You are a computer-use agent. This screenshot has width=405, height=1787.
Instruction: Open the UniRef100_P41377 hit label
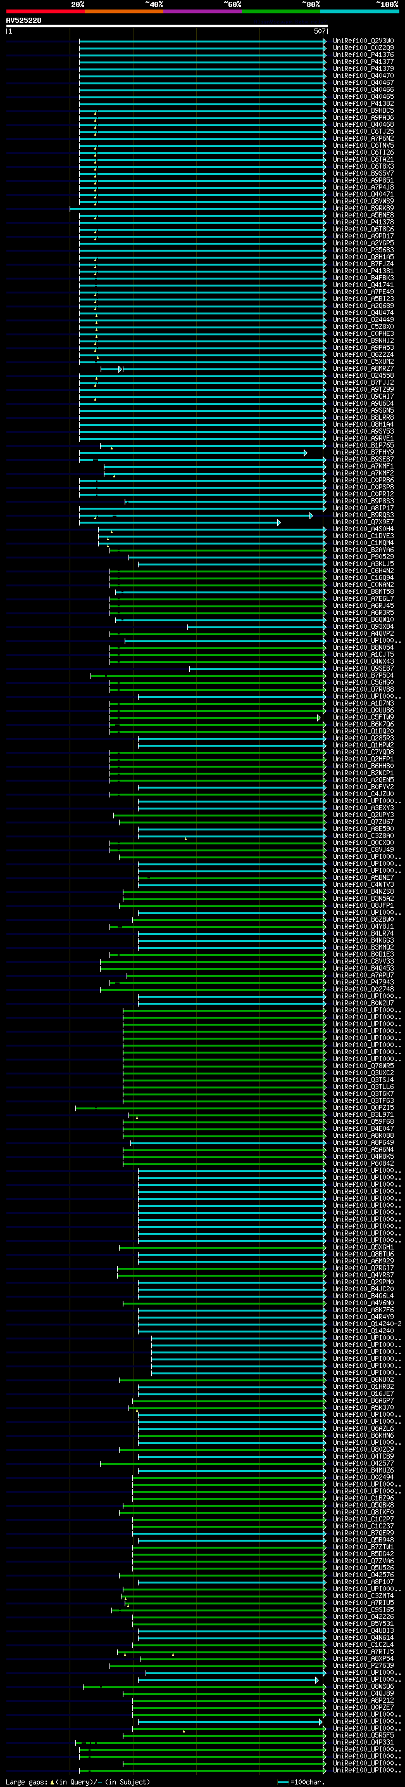click(363, 61)
